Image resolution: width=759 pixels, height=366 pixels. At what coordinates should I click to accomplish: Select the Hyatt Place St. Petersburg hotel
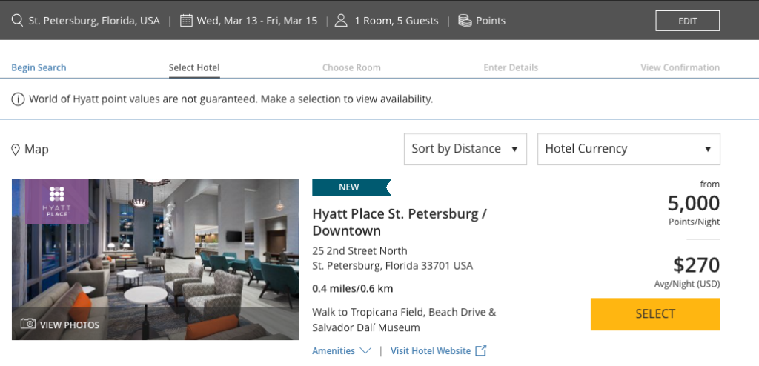(x=655, y=314)
